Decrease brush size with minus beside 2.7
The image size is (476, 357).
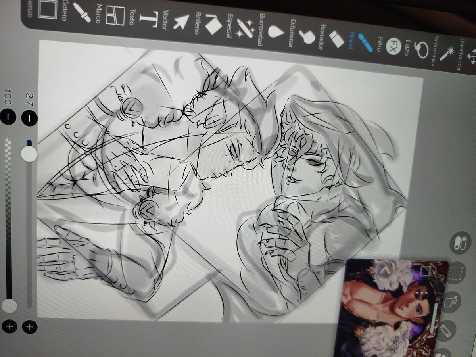click(29, 117)
